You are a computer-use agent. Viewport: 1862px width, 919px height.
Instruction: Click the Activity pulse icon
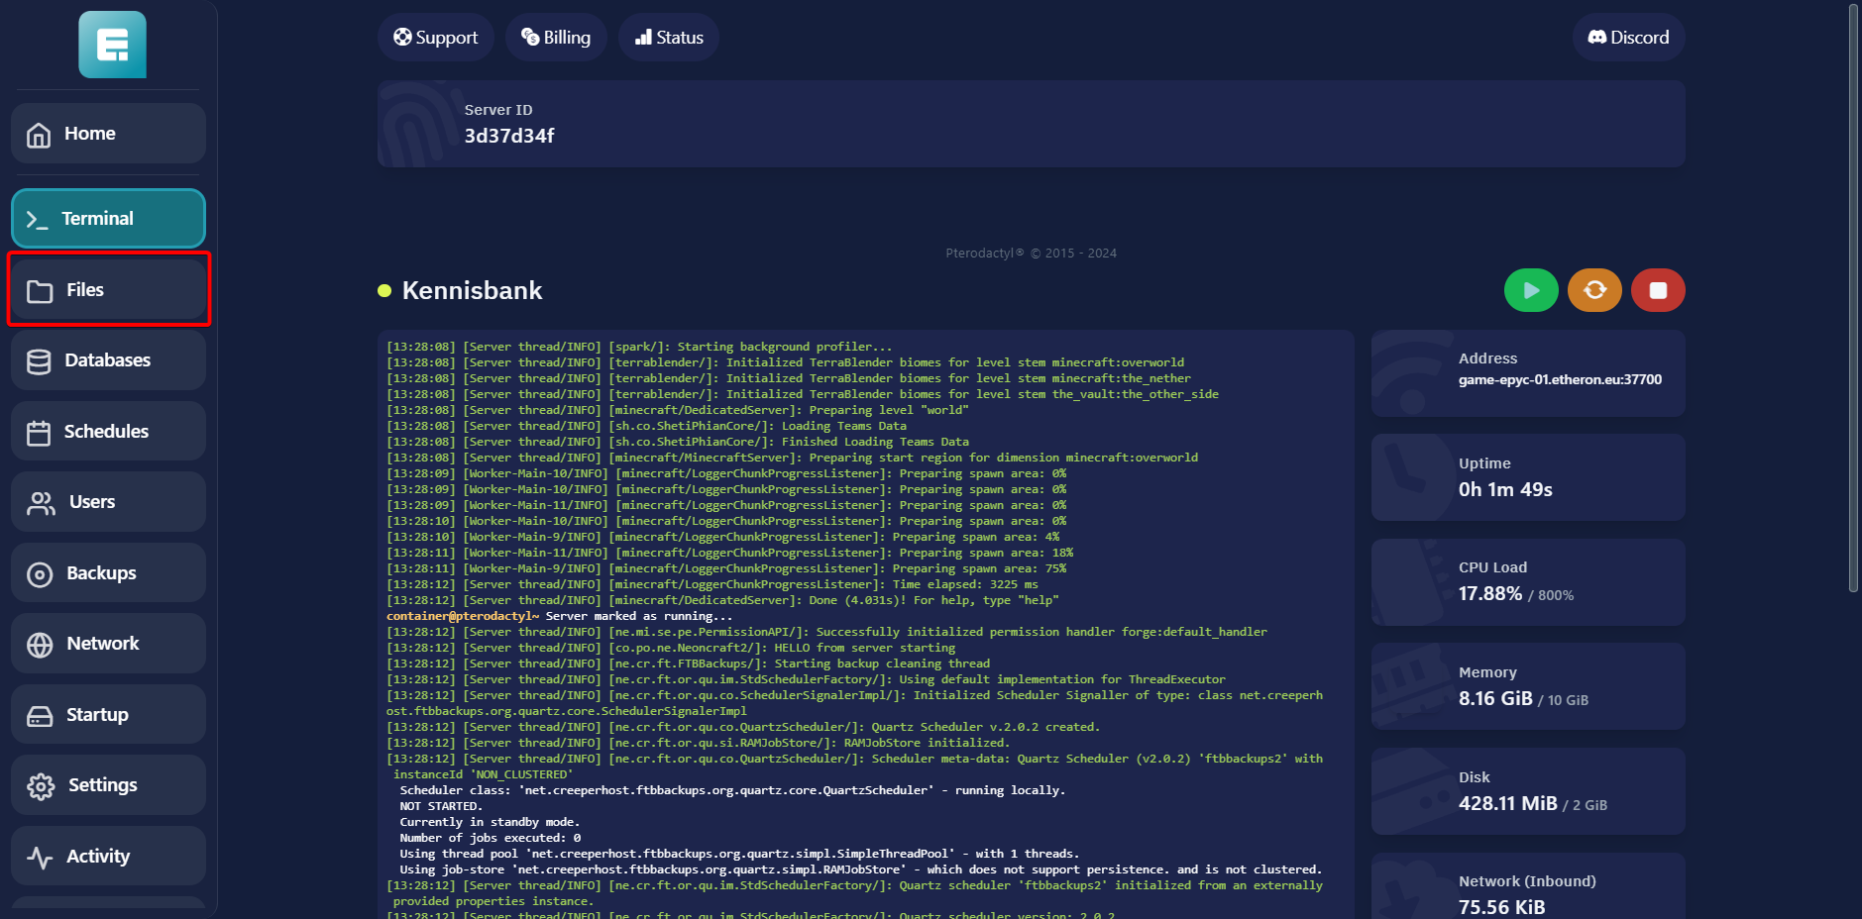[40, 858]
